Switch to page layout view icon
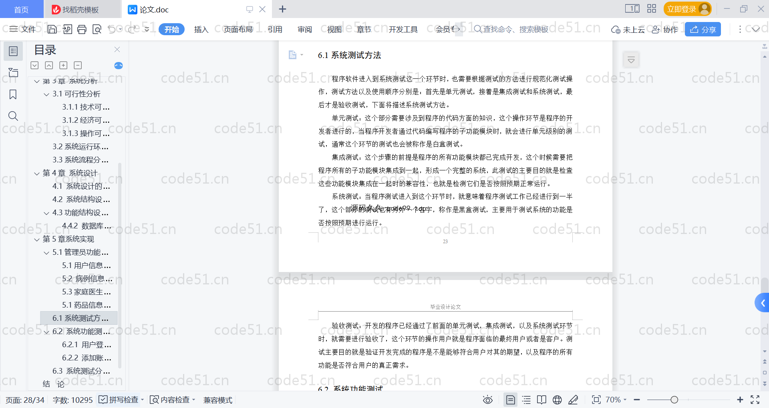Viewport: 769px width, 408px height. (x=510, y=400)
